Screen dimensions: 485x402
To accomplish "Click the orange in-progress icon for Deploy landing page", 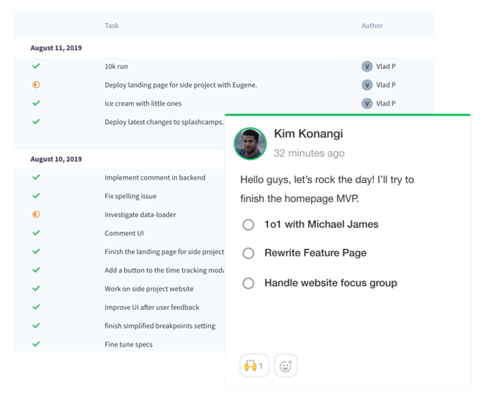I will pyautogui.click(x=36, y=85).
